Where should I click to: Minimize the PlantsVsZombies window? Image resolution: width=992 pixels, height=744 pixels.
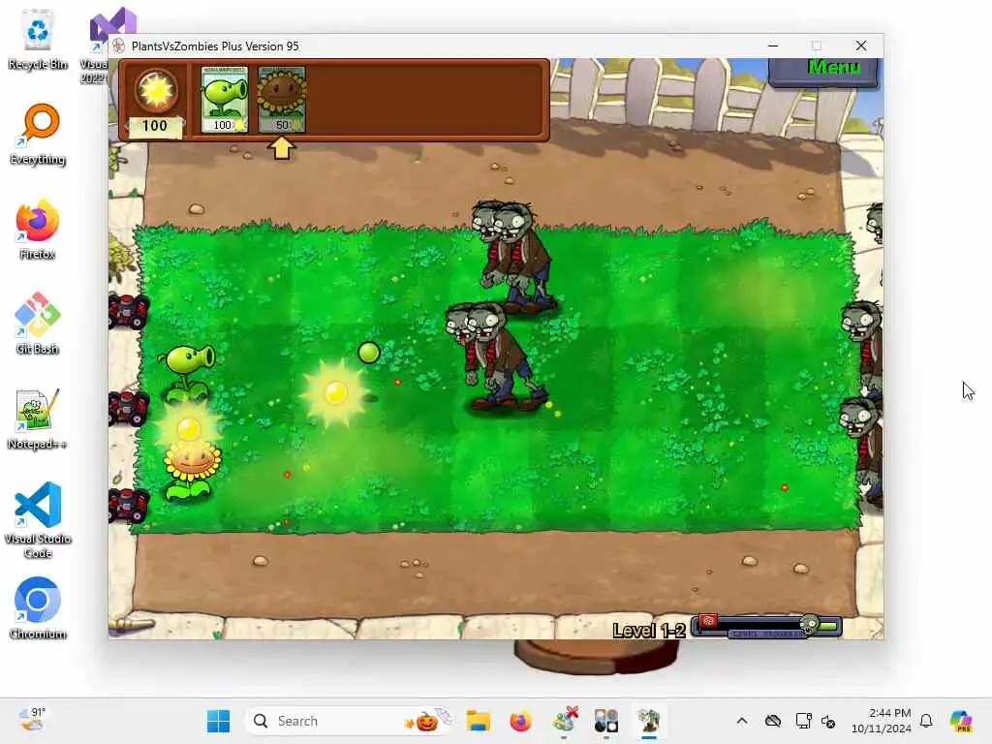772,46
